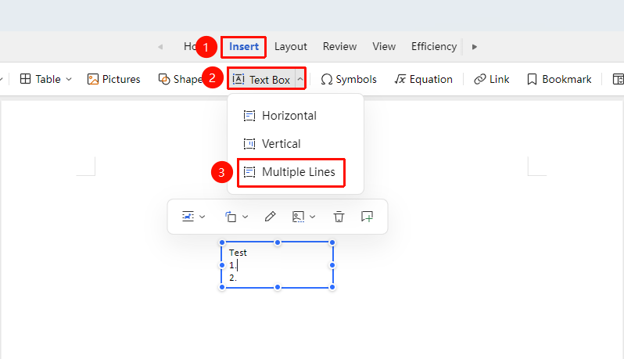Insert Pictures into the document
This screenshot has height=359, width=624.
(114, 79)
